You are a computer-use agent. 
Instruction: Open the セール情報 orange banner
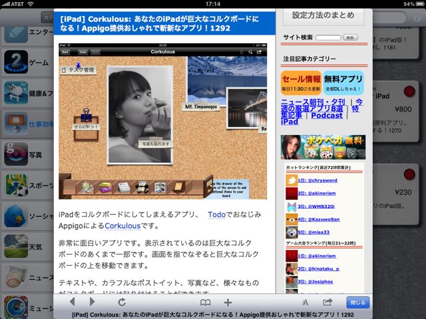point(301,82)
